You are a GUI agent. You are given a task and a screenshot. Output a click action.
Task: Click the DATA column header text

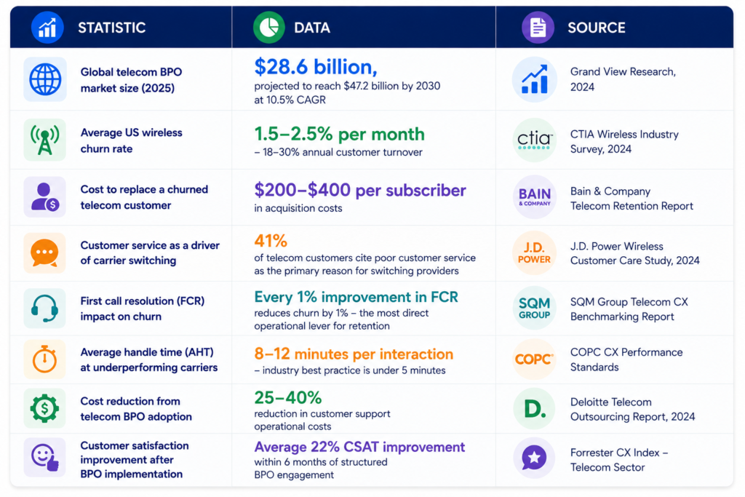[x=312, y=28]
